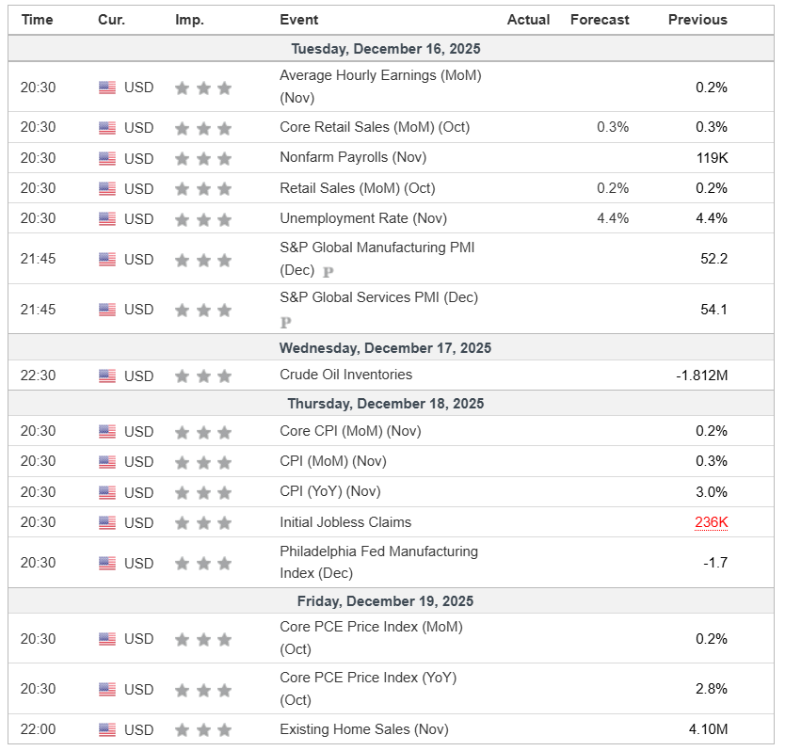This screenshot has width=785, height=751.
Task: Click the Time column header
Action: 38,20
